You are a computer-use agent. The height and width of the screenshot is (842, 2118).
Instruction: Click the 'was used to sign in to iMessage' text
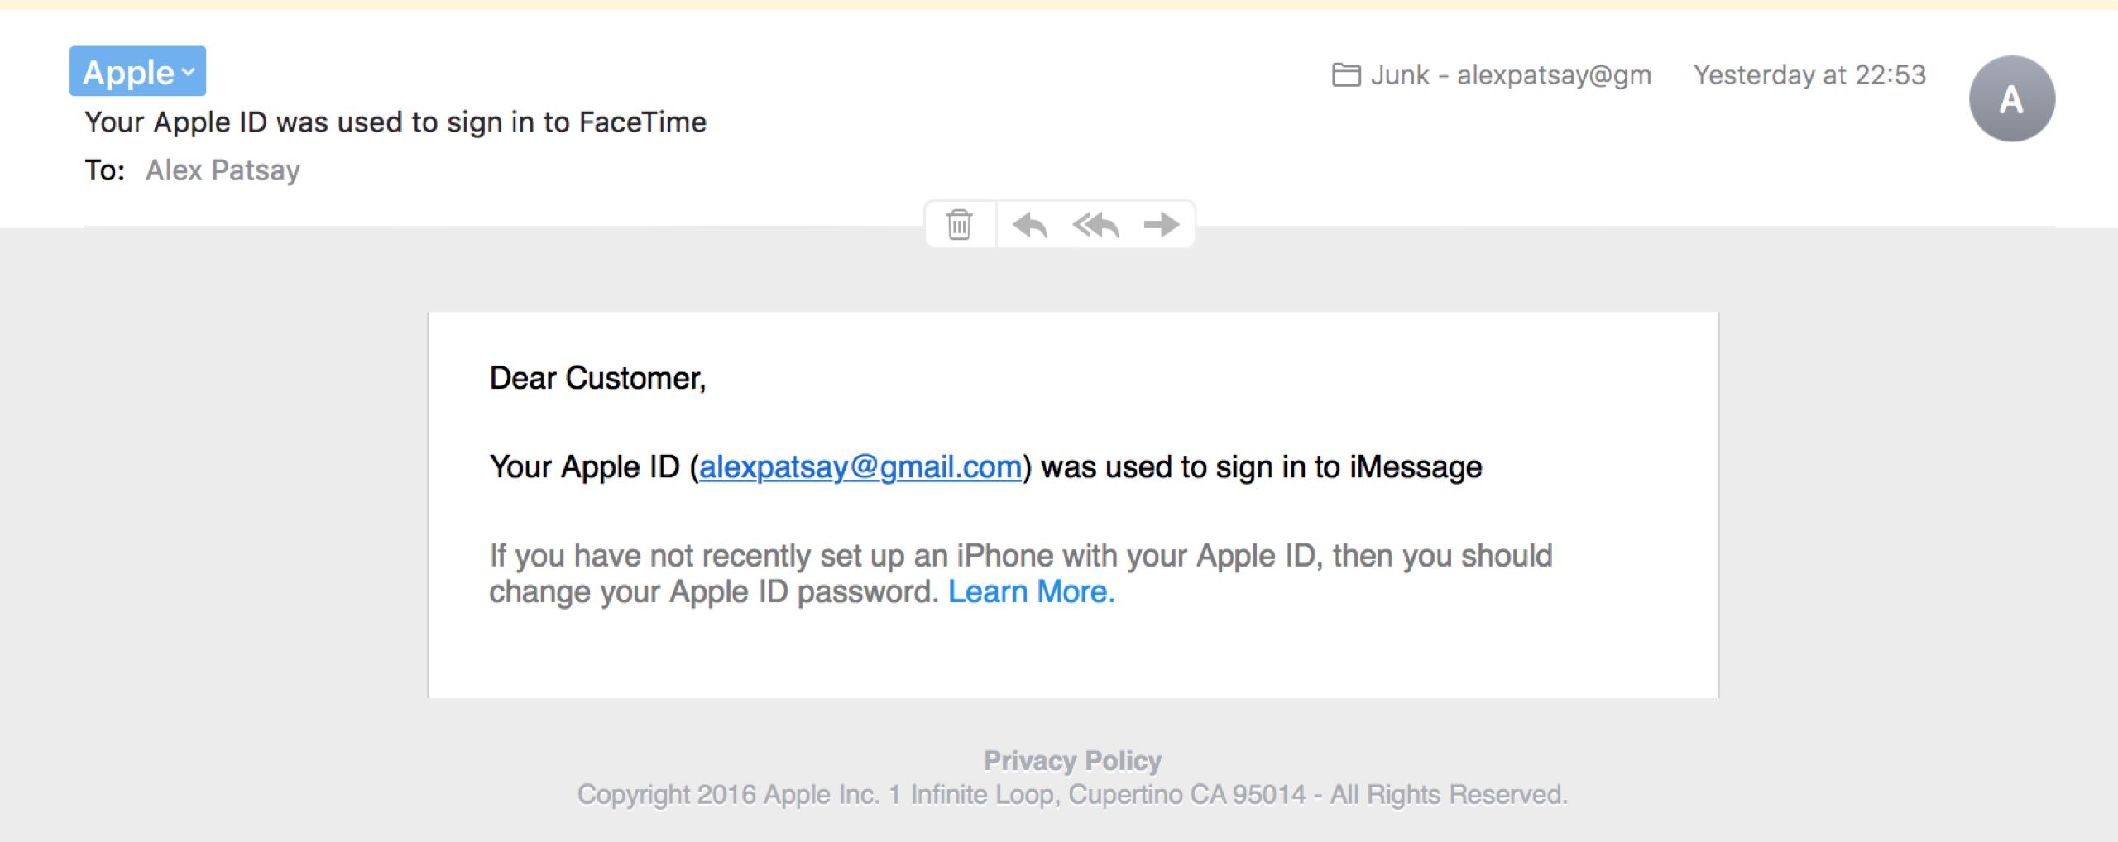pyautogui.click(x=1261, y=467)
